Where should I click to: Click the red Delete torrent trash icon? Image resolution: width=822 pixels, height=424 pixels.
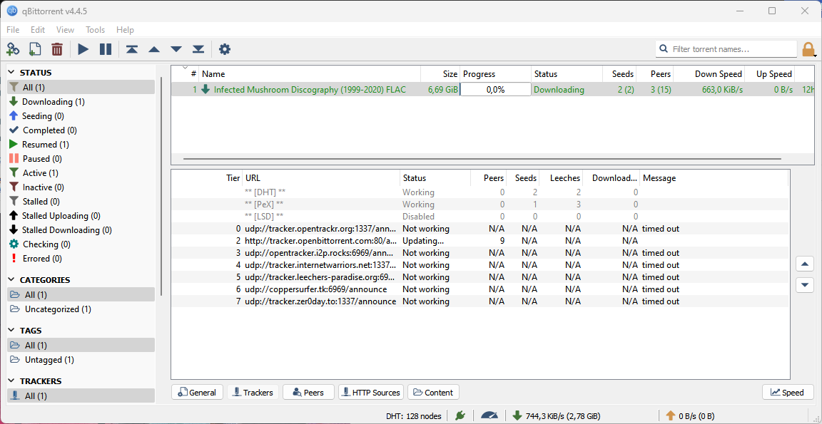pos(57,49)
